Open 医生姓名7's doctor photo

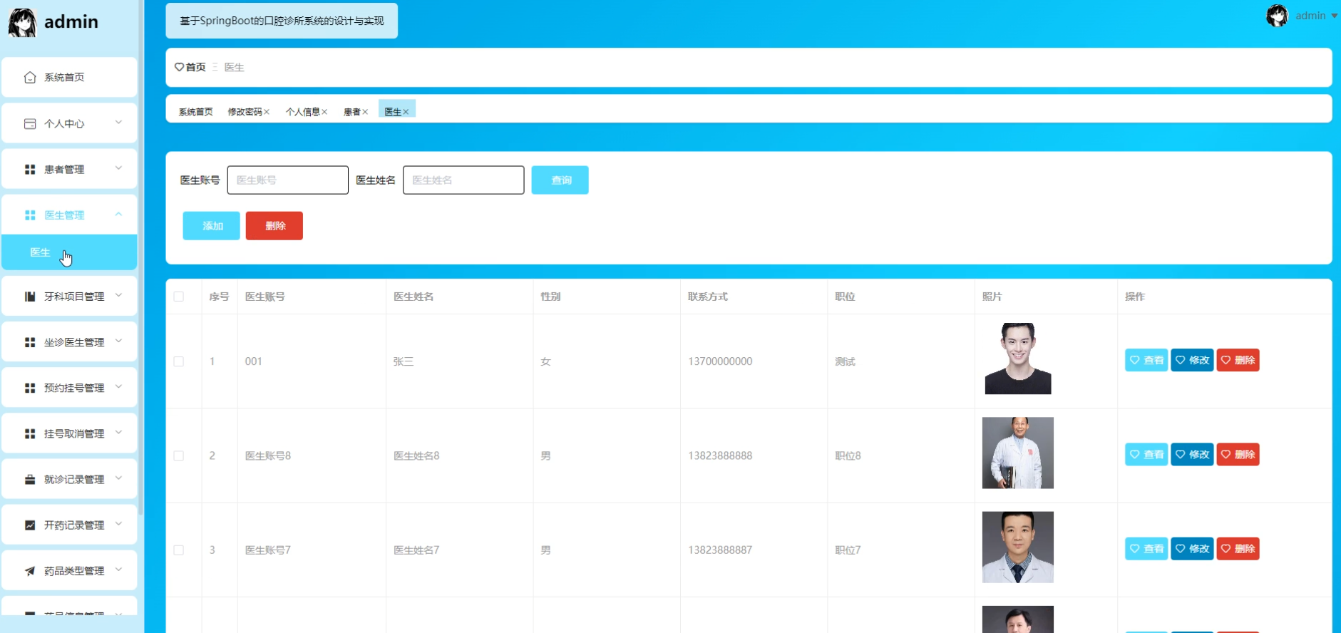(1018, 547)
